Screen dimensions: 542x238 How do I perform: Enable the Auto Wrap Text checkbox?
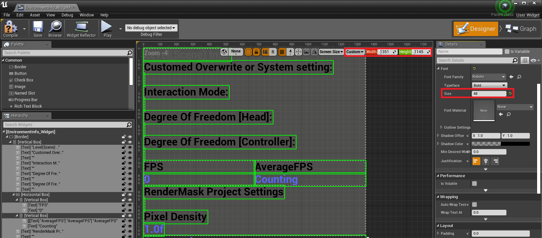tap(474, 205)
